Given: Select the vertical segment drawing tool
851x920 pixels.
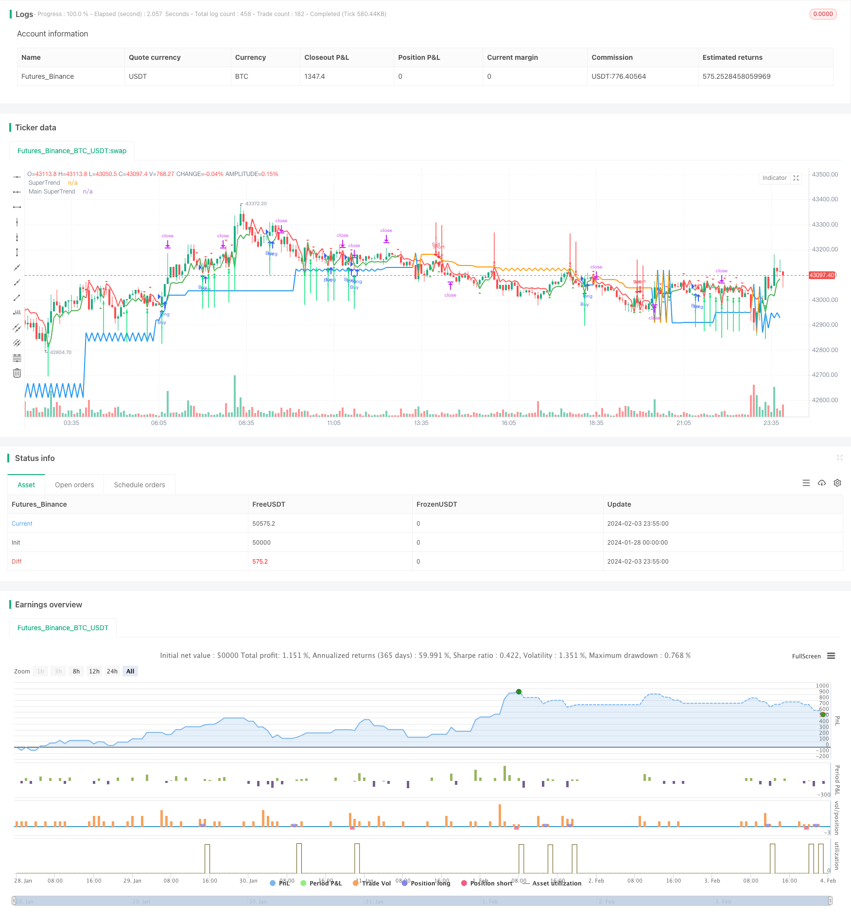Looking at the screenshot, I should coord(17,252).
